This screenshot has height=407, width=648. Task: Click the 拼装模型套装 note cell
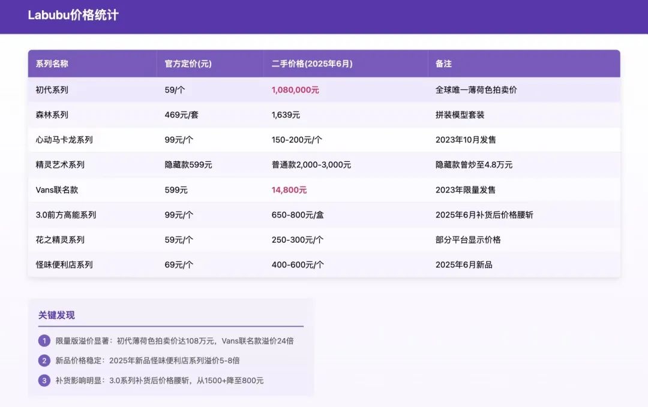click(460, 114)
